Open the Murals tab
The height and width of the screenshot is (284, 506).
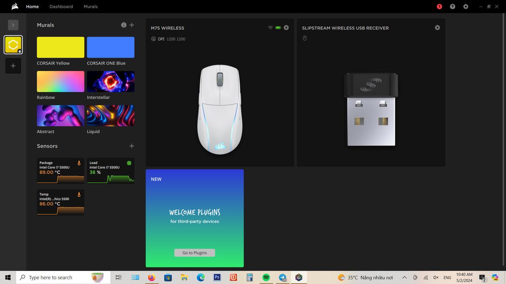coord(91,7)
